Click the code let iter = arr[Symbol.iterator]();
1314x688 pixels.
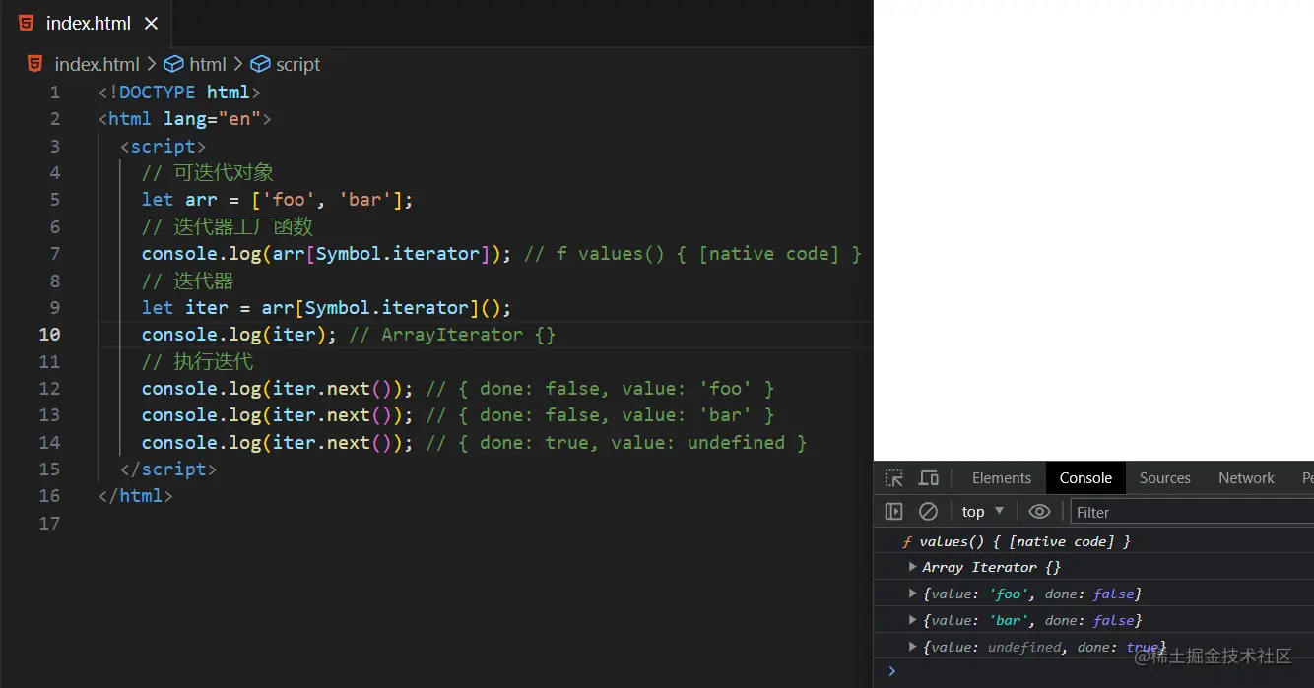point(326,308)
